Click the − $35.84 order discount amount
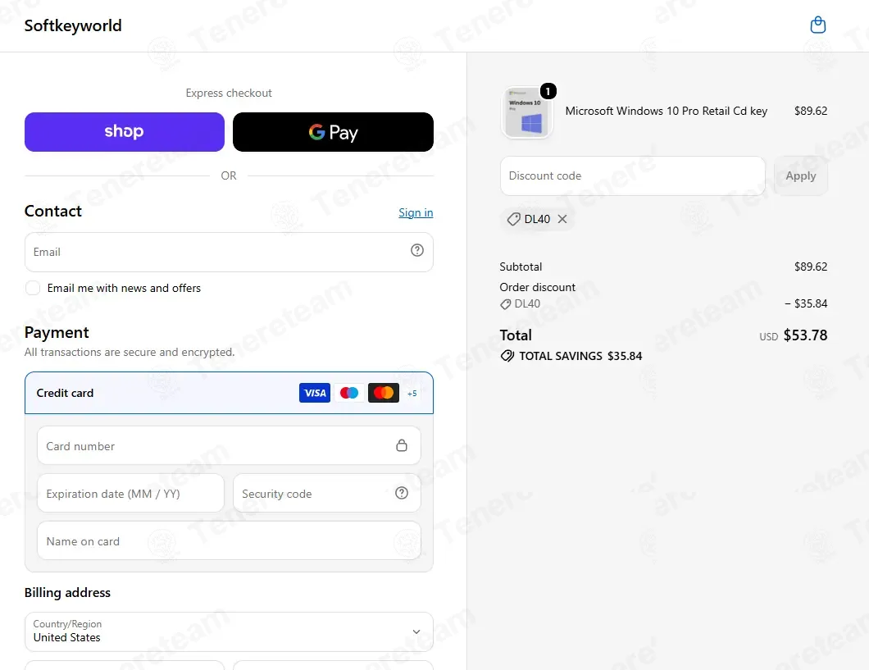Image resolution: width=869 pixels, height=670 pixels. click(806, 303)
